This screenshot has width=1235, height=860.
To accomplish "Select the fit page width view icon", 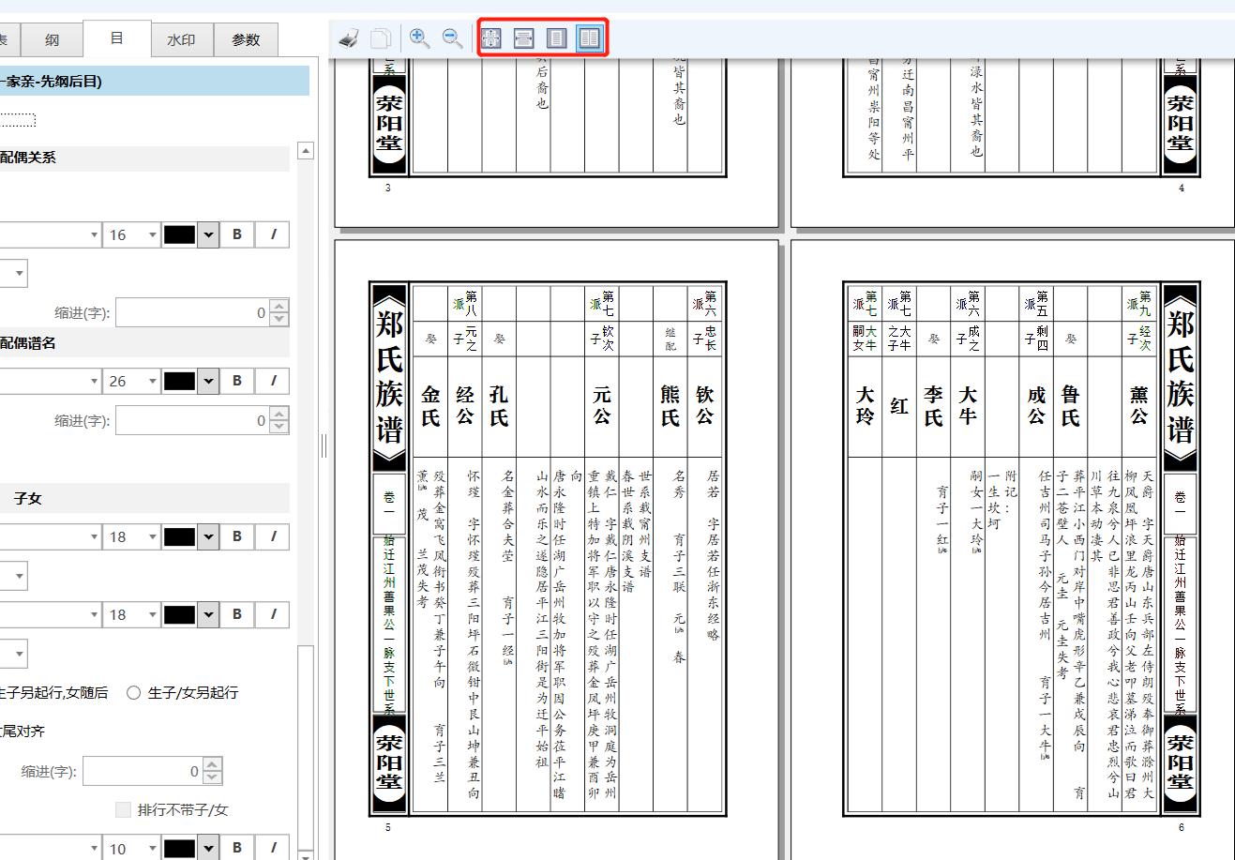I will click(524, 38).
